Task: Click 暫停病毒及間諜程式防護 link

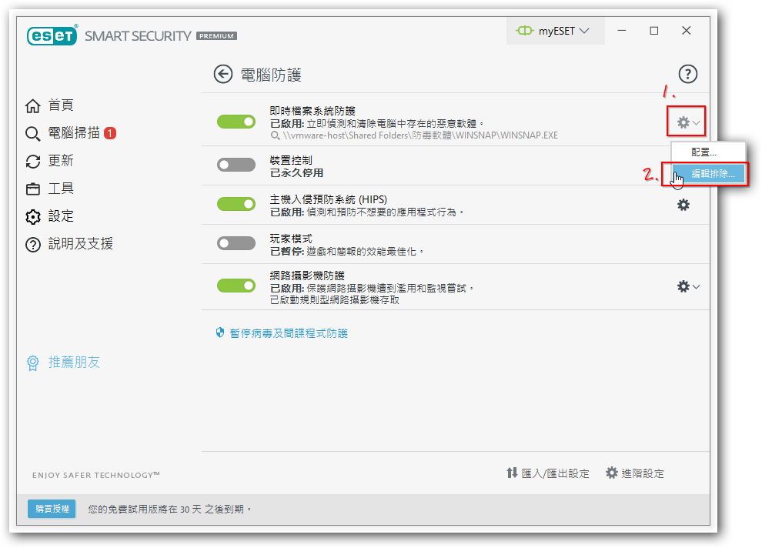Action: tap(288, 333)
